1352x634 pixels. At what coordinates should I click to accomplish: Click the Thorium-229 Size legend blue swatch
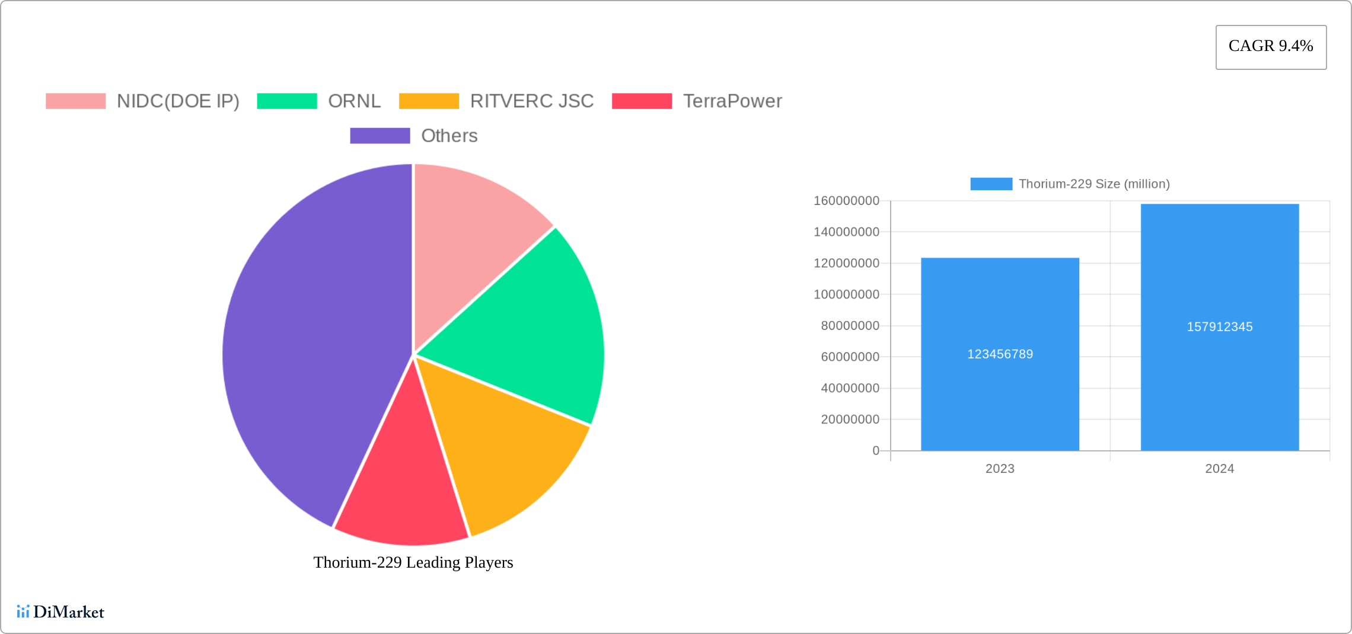[991, 184]
